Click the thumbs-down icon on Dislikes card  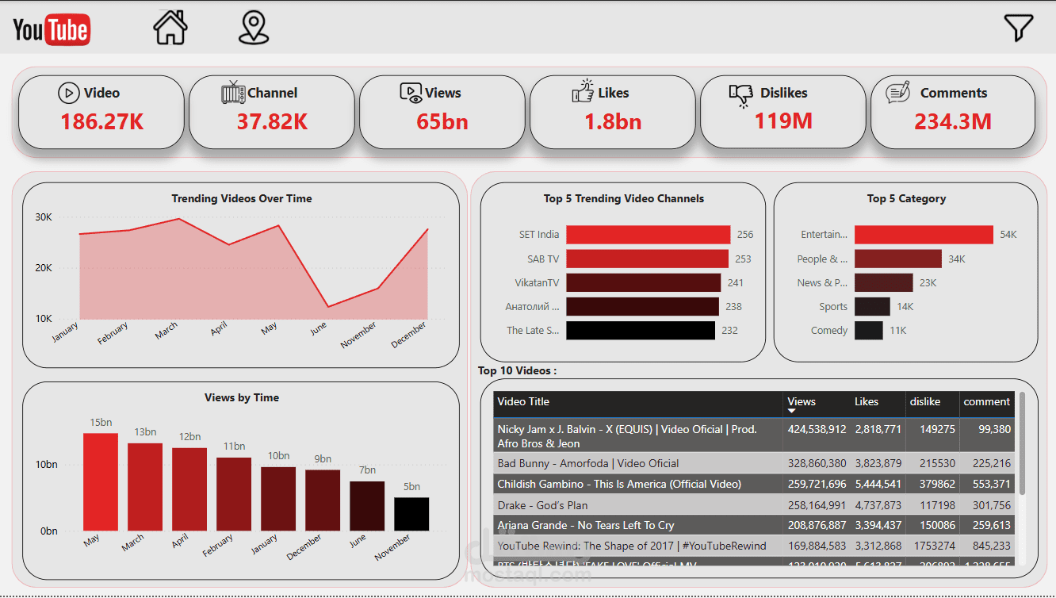pos(741,94)
